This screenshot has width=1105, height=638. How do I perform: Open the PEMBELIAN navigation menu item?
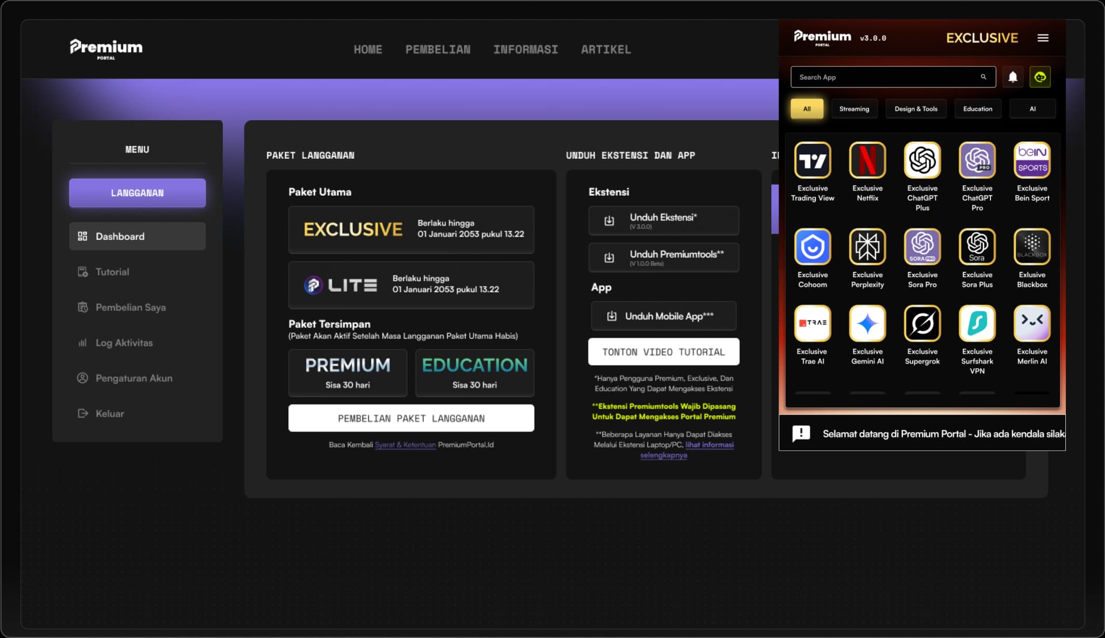tap(437, 50)
